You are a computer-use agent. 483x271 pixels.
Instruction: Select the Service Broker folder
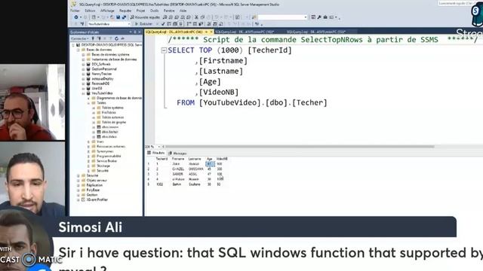(x=106, y=161)
